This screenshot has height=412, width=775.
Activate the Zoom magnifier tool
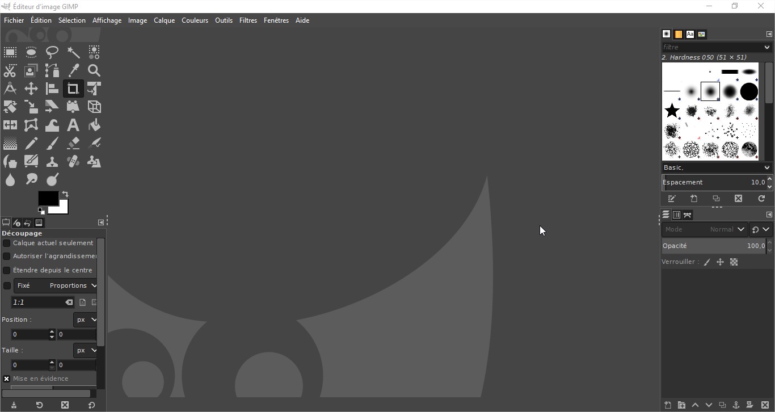tap(94, 70)
